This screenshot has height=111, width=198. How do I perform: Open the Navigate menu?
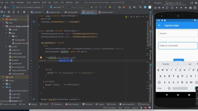[20, 2]
